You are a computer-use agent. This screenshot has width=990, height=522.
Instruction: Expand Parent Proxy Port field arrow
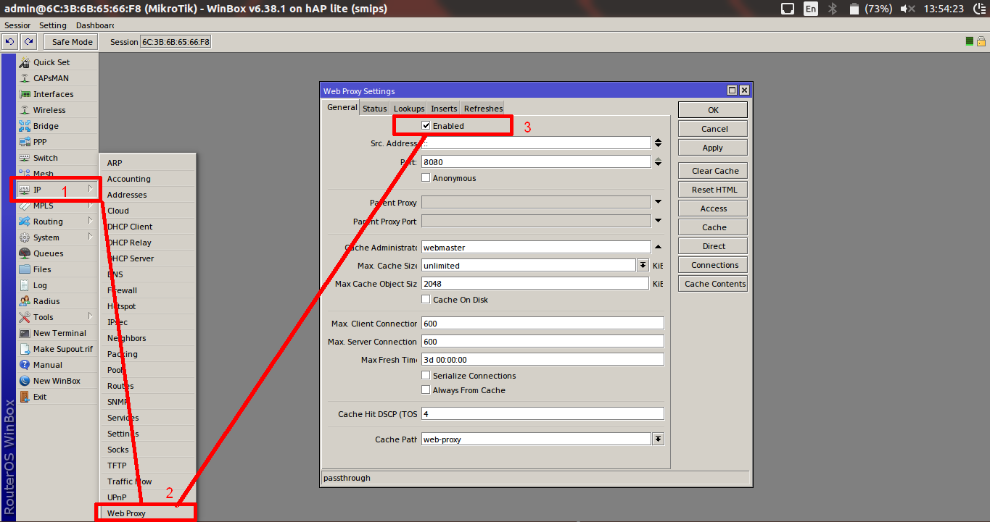click(x=658, y=221)
